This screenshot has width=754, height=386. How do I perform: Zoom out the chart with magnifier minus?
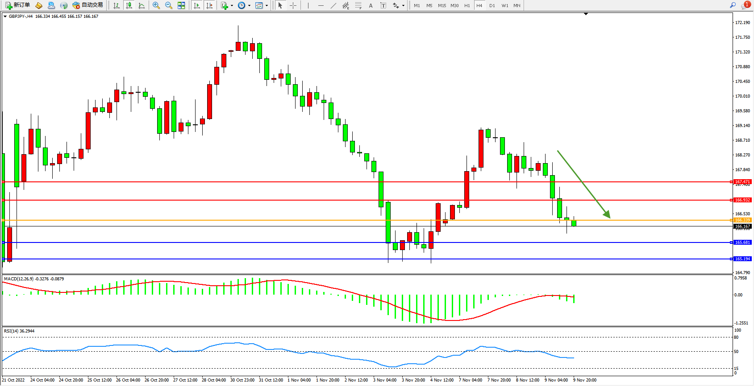(x=169, y=5)
